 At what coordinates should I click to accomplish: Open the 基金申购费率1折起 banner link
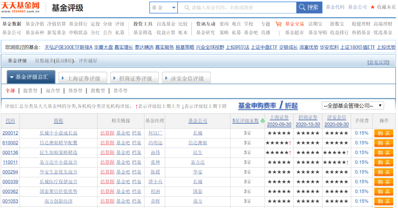268,105
